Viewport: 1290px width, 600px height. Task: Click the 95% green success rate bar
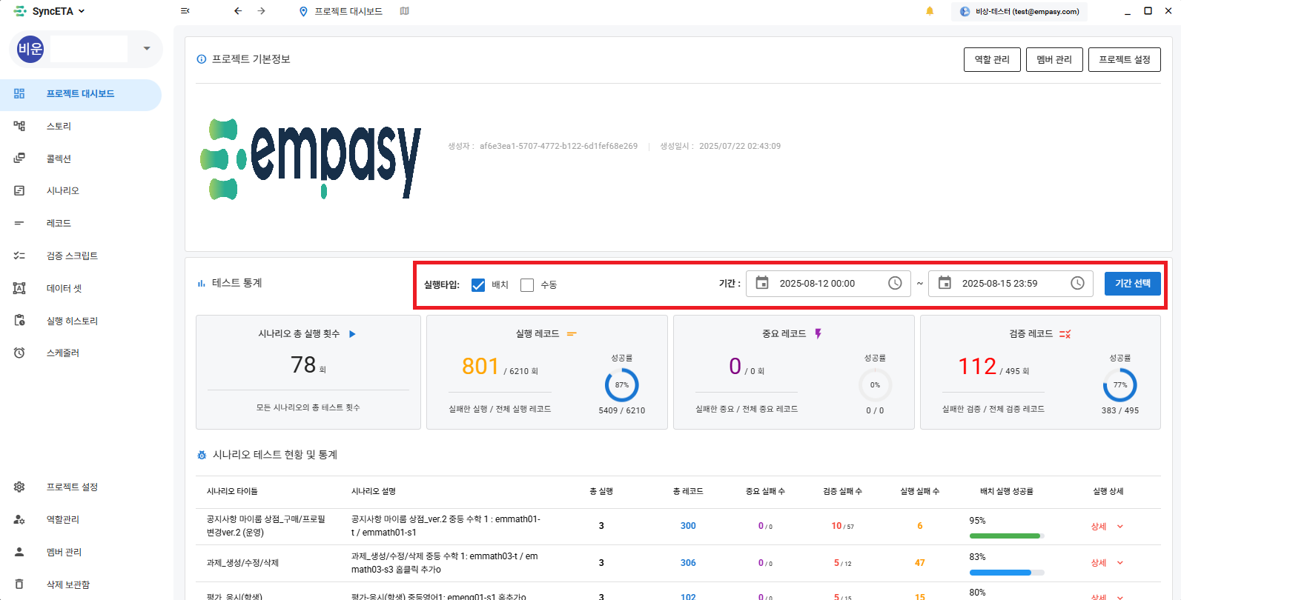[x=1005, y=536]
